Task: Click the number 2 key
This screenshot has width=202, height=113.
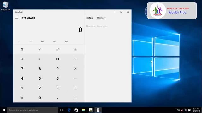Action: pos(40,88)
